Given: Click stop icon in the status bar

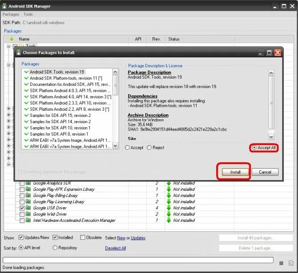Looking at the screenshot, I should [x=281, y=263].
